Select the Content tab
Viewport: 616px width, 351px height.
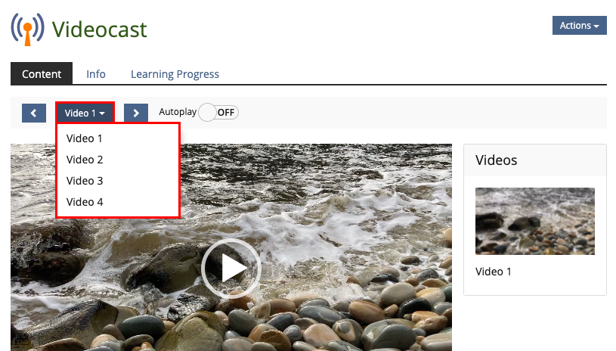point(42,73)
